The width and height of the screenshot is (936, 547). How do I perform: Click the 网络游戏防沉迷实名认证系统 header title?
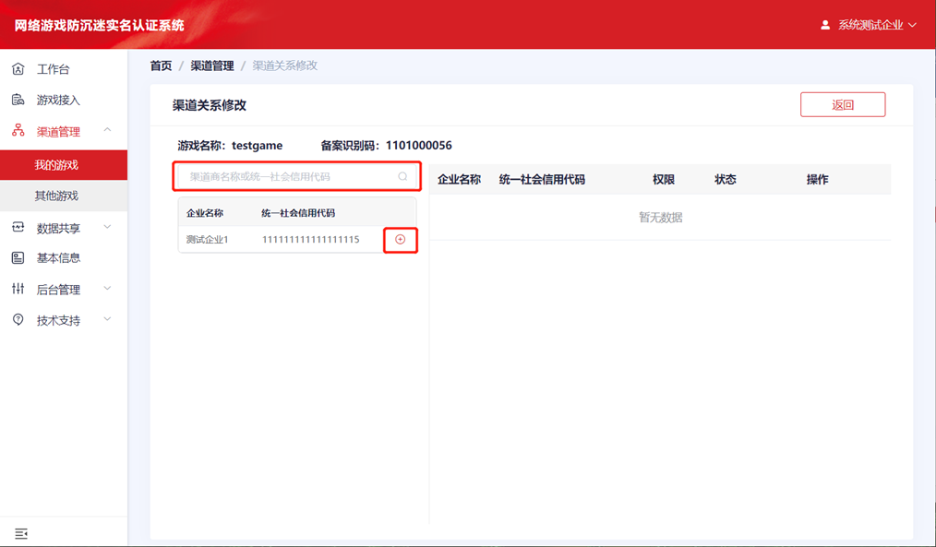click(99, 25)
